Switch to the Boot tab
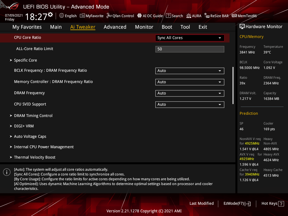 click(x=167, y=27)
